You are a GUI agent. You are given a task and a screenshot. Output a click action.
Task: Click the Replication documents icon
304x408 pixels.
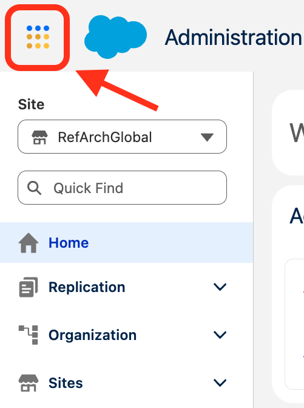[29, 287]
